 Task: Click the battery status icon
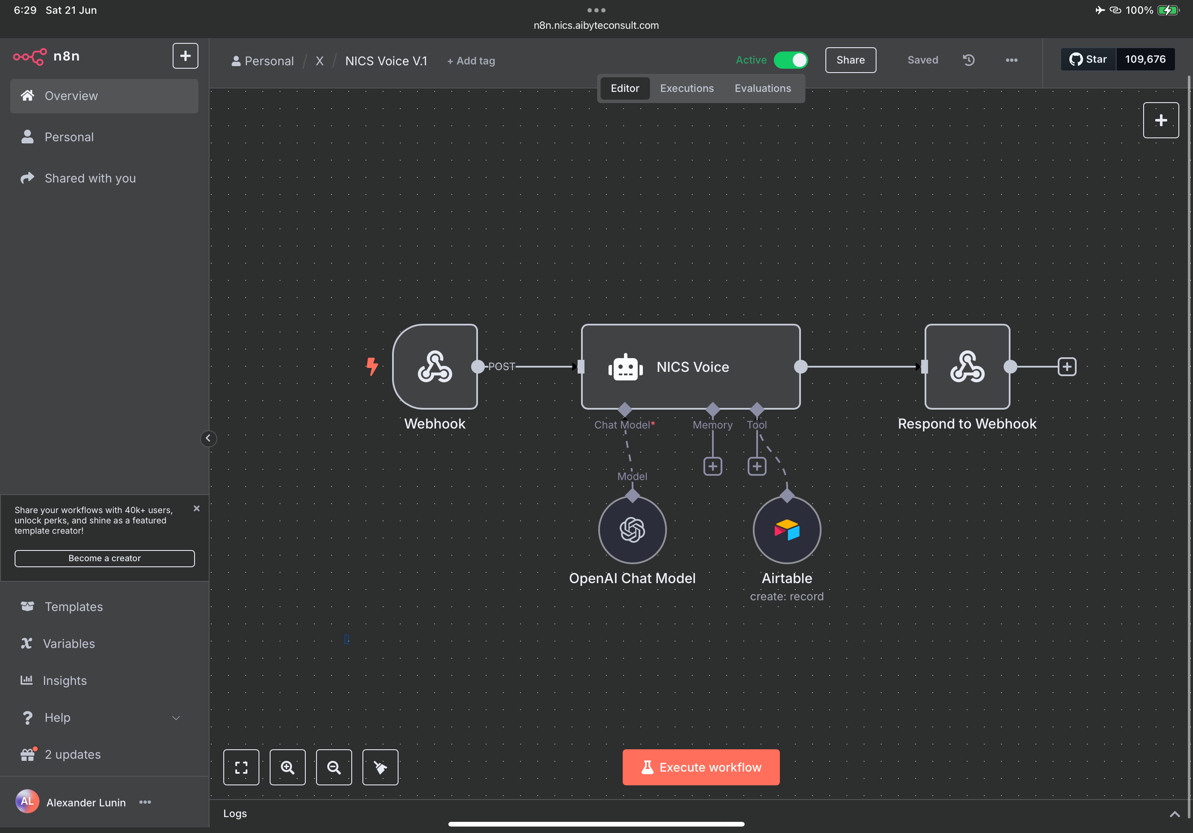pyautogui.click(x=1168, y=10)
